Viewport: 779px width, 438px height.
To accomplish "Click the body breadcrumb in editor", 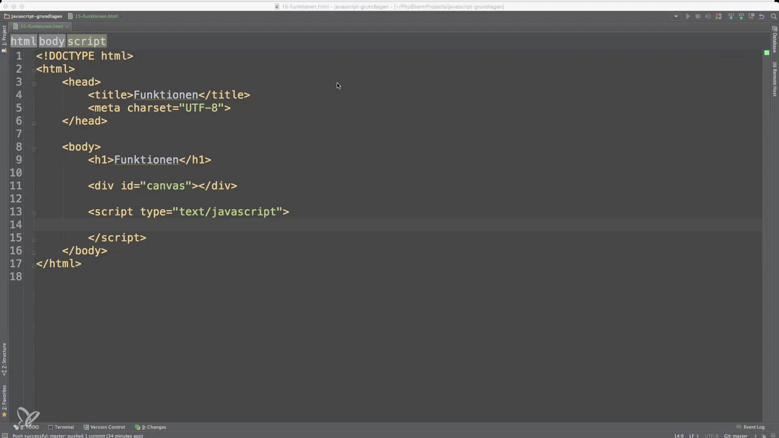I will coord(52,41).
